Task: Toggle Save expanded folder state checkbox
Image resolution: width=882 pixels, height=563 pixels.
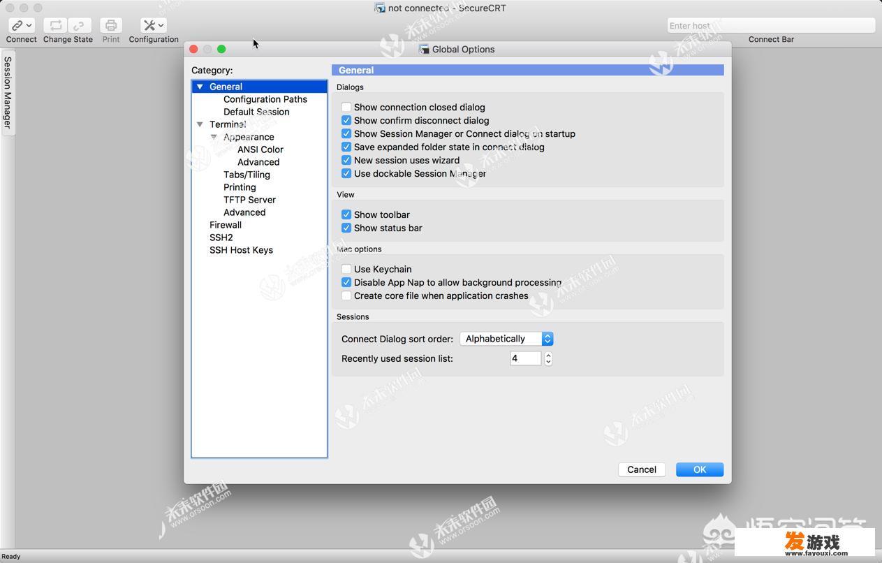Action: tap(346, 147)
